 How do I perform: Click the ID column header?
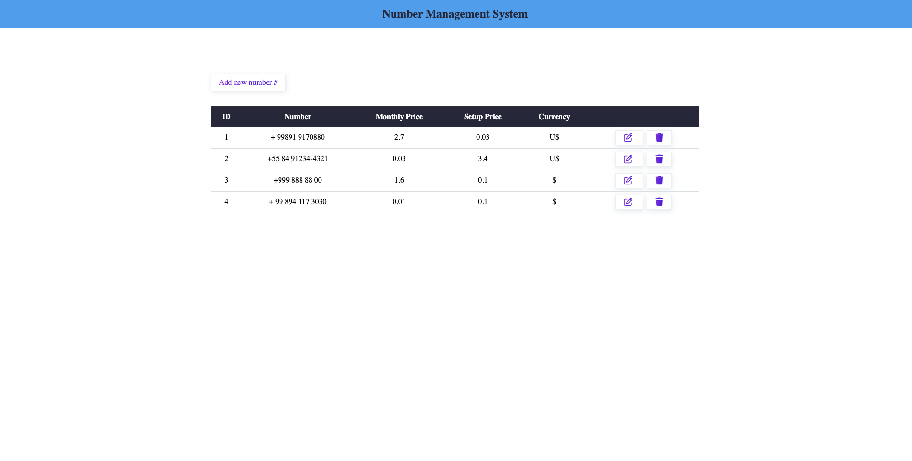click(x=226, y=117)
